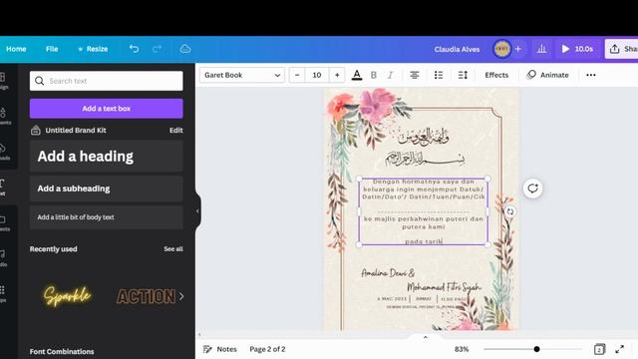Add a subheading text style

pos(107,188)
